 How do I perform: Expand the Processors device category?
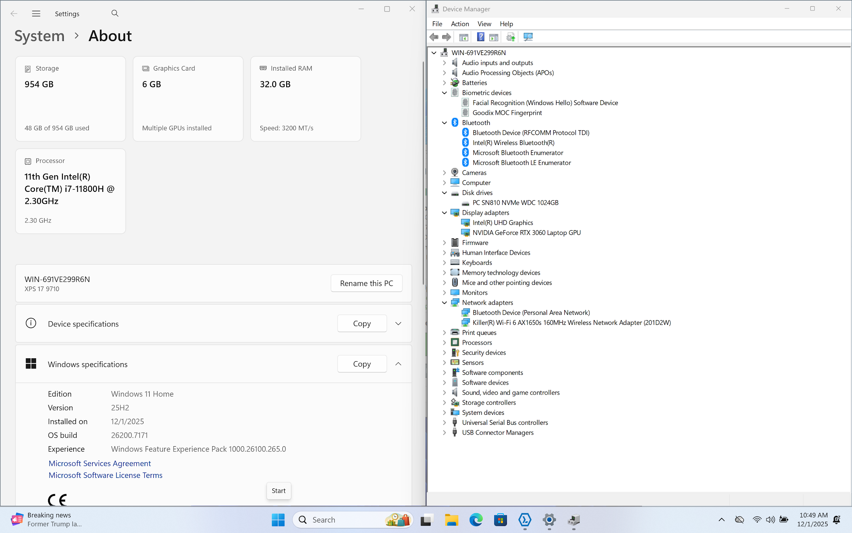pyautogui.click(x=445, y=343)
